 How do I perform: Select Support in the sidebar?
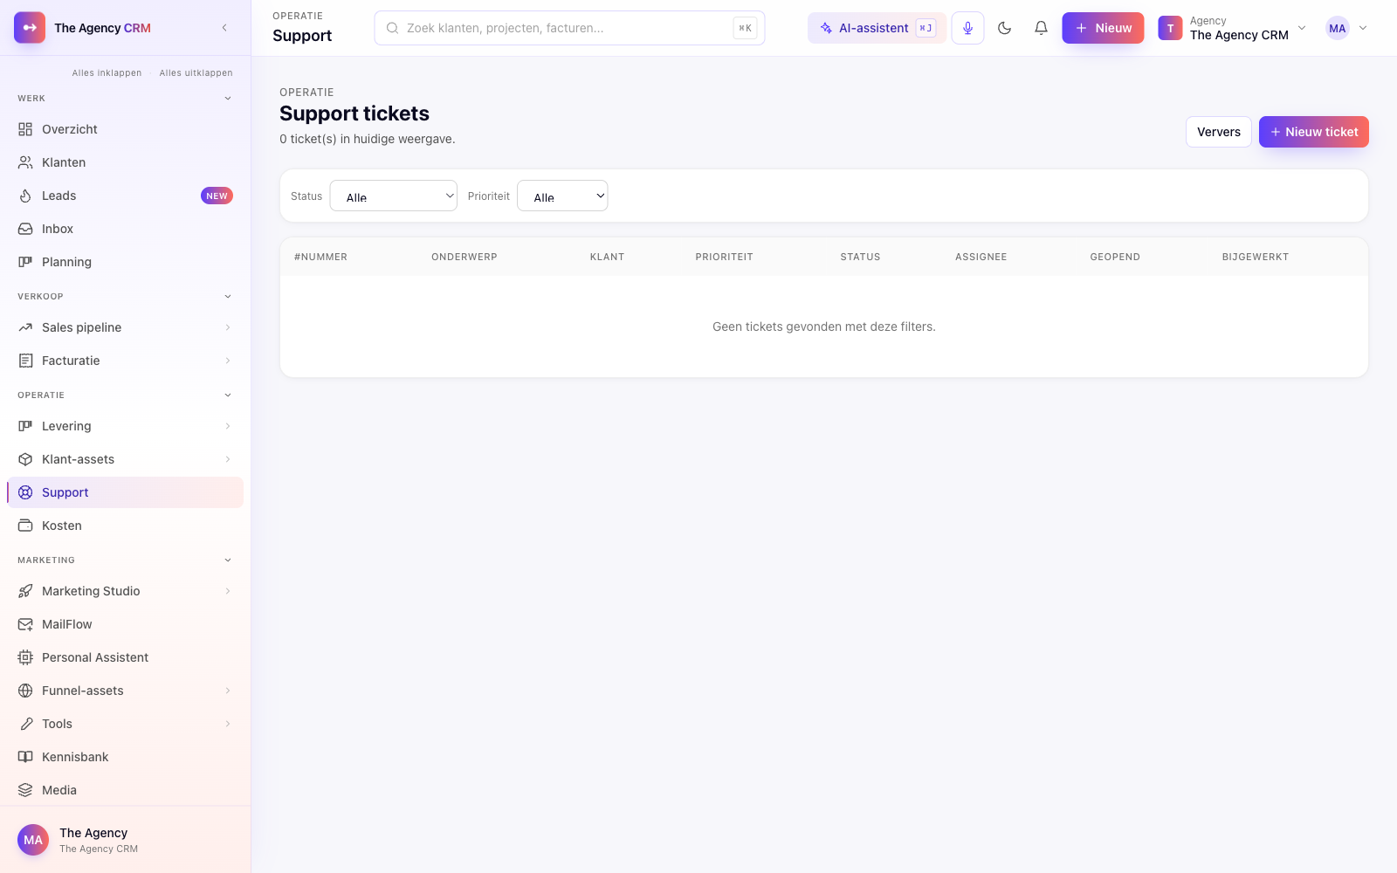(x=125, y=492)
